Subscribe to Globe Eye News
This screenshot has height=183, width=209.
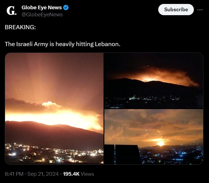[x=176, y=10]
